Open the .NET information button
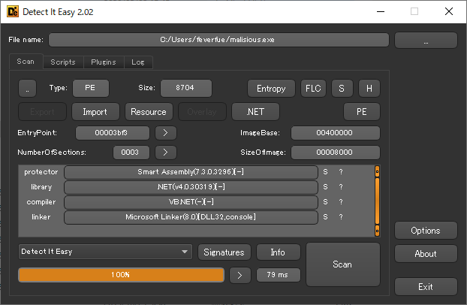Image resolution: width=467 pixels, height=305 pixels. click(x=255, y=112)
